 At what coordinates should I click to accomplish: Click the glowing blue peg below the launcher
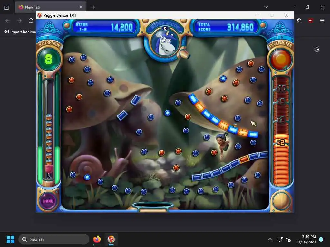[x=167, y=113]
